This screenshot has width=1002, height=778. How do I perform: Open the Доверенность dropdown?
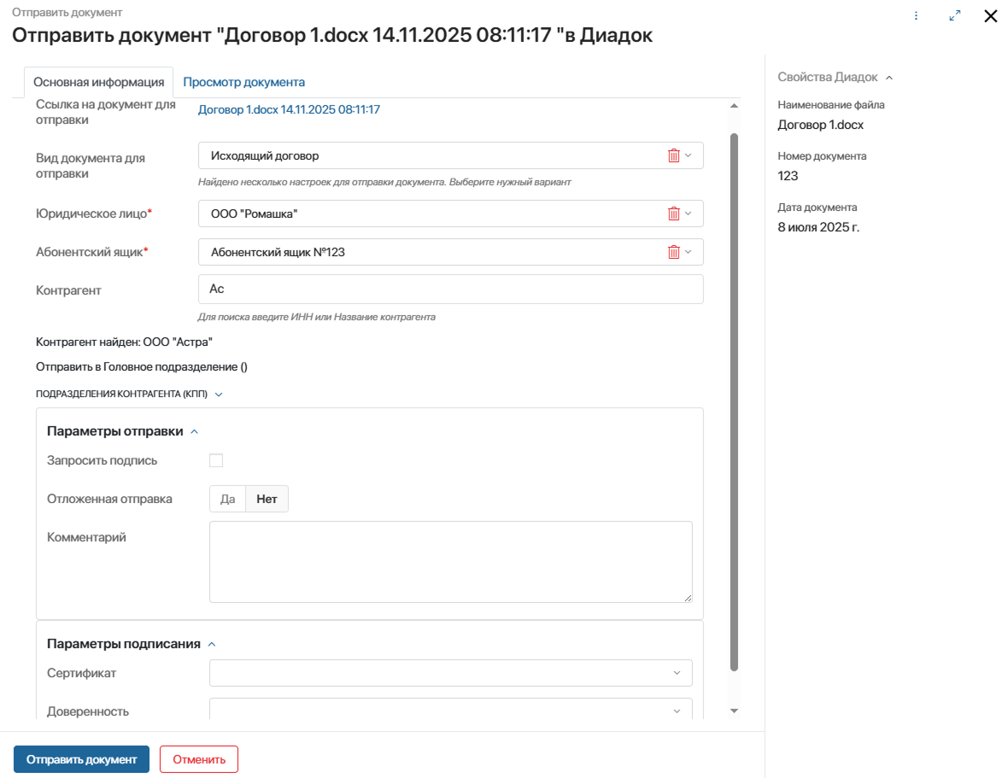[450, 709]
